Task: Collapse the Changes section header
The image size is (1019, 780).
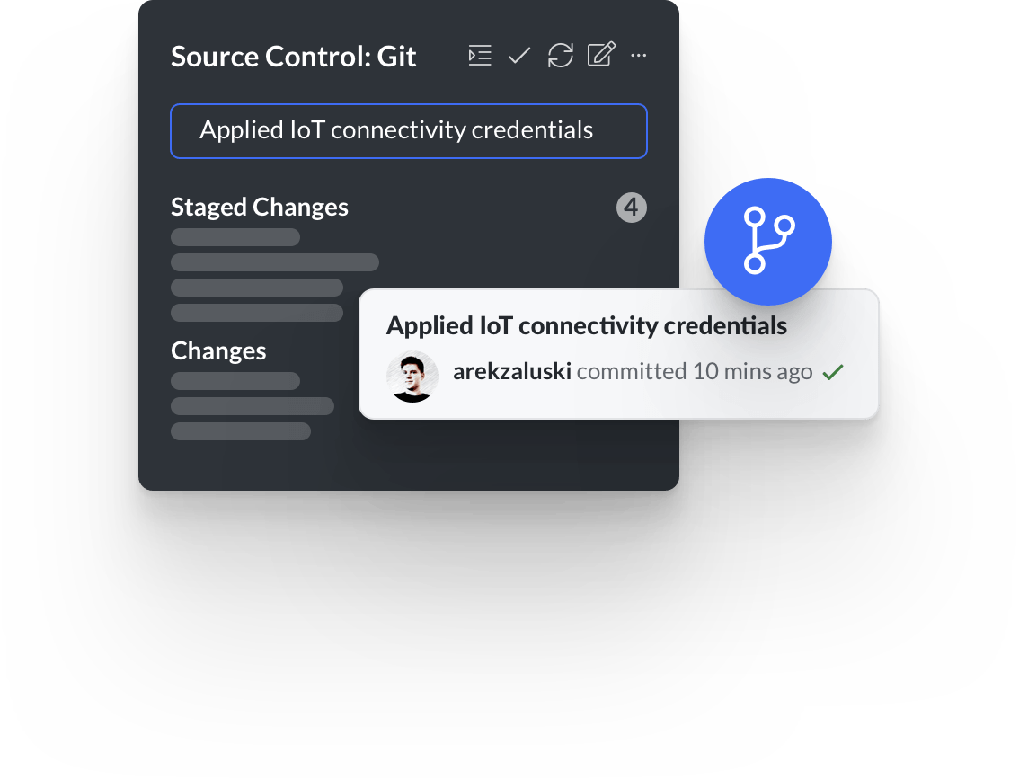Action: pos(218,351)
